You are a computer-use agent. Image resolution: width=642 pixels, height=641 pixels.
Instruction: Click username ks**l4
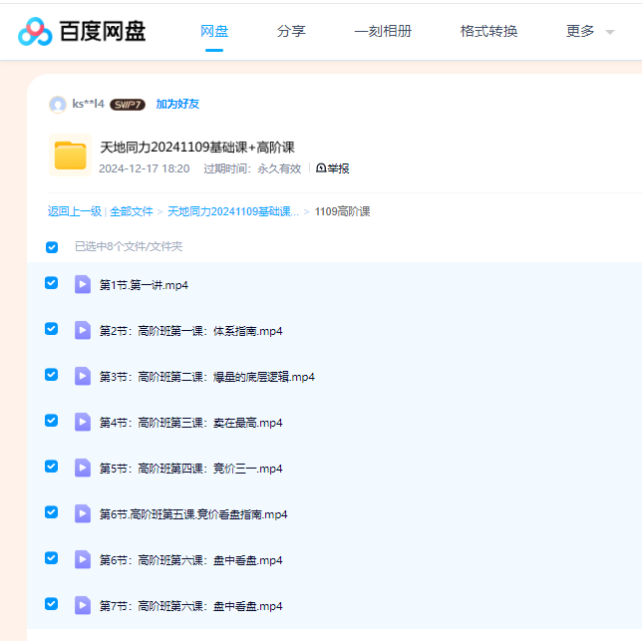tap(88, 104)
